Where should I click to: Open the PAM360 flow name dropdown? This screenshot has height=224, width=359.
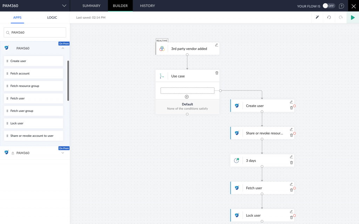coord(64,6)
